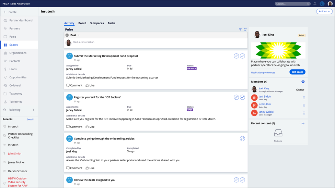Remove Jani Biddy using trash icon
Screen dimensions: 335x188
304,98
